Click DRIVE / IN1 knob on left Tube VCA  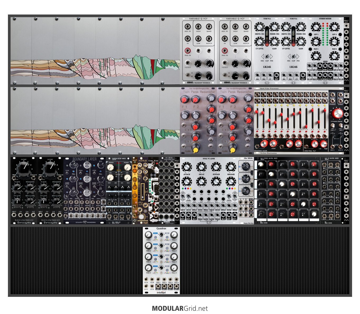point(260,27)
